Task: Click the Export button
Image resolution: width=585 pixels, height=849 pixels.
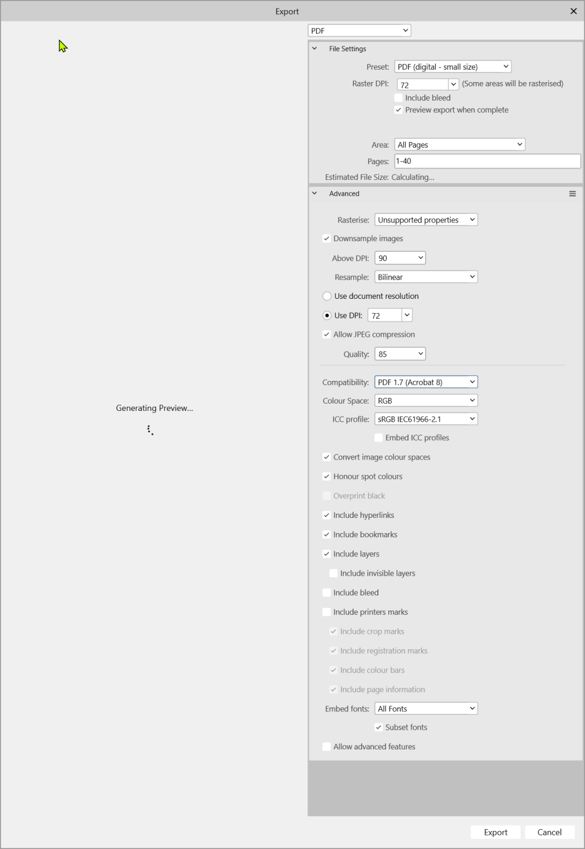Action: (x=496, y=832)
